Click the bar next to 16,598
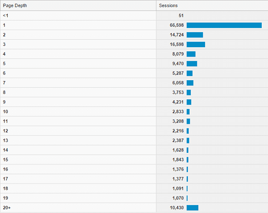This screenshot has width=268, height=213. [x=196, y=45]
